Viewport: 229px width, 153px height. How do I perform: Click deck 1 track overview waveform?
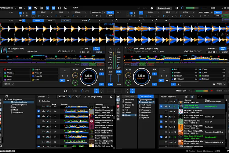click(x=52, y=58)
